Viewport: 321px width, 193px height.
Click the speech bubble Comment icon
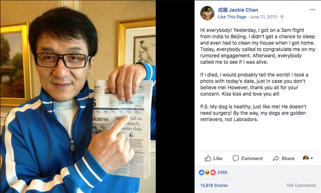(x=236, y=158)
